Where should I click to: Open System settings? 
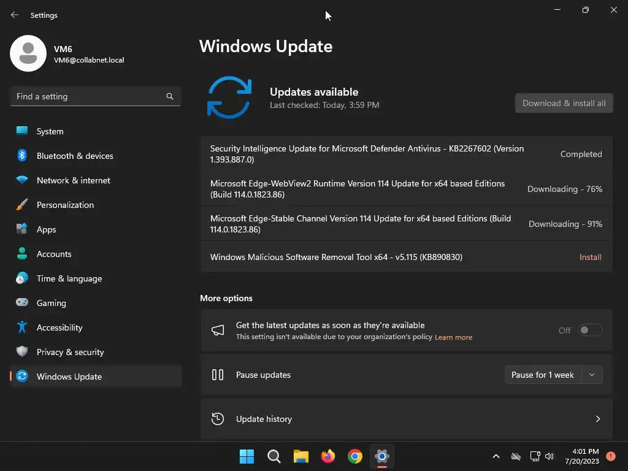pyautogui.click(x=95, y=131)
